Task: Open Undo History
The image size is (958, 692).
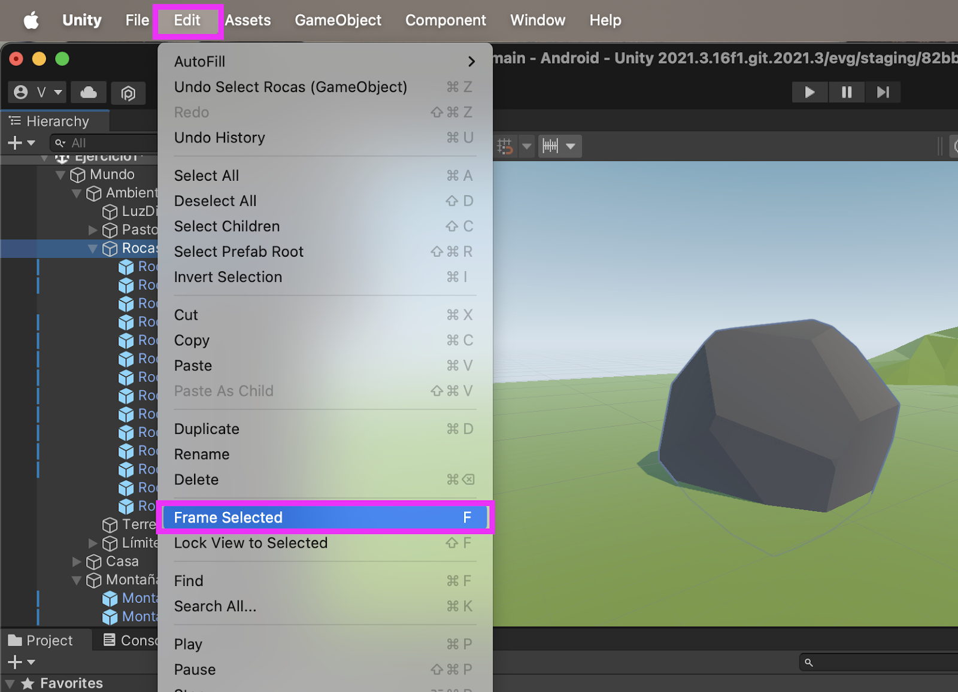Action: coord(325,138)
